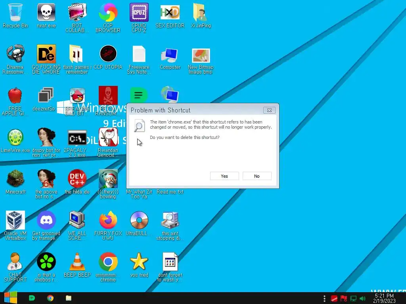Viewport: 406px width, 304px height.
Task: Close the Problem with Shortcut dialog
Action: pos(269,110)
